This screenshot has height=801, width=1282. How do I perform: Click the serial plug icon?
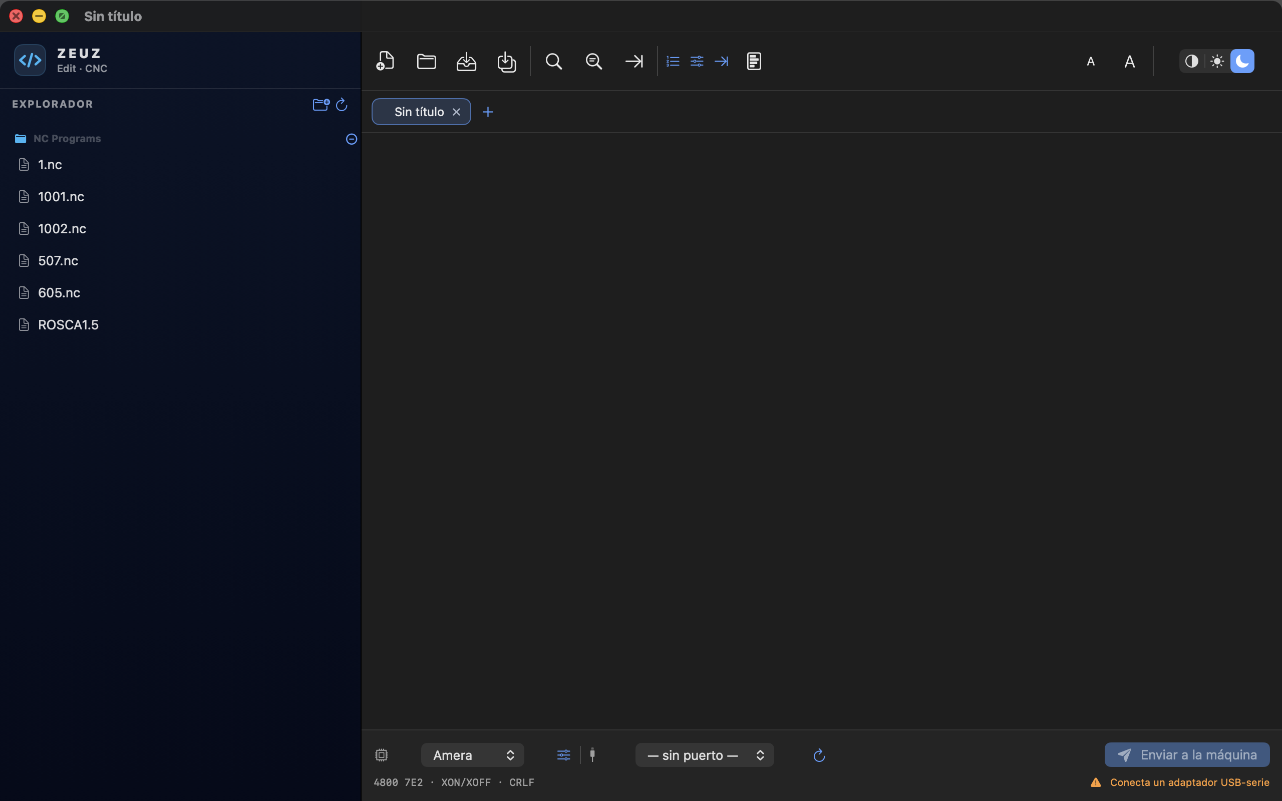[592, 755]
